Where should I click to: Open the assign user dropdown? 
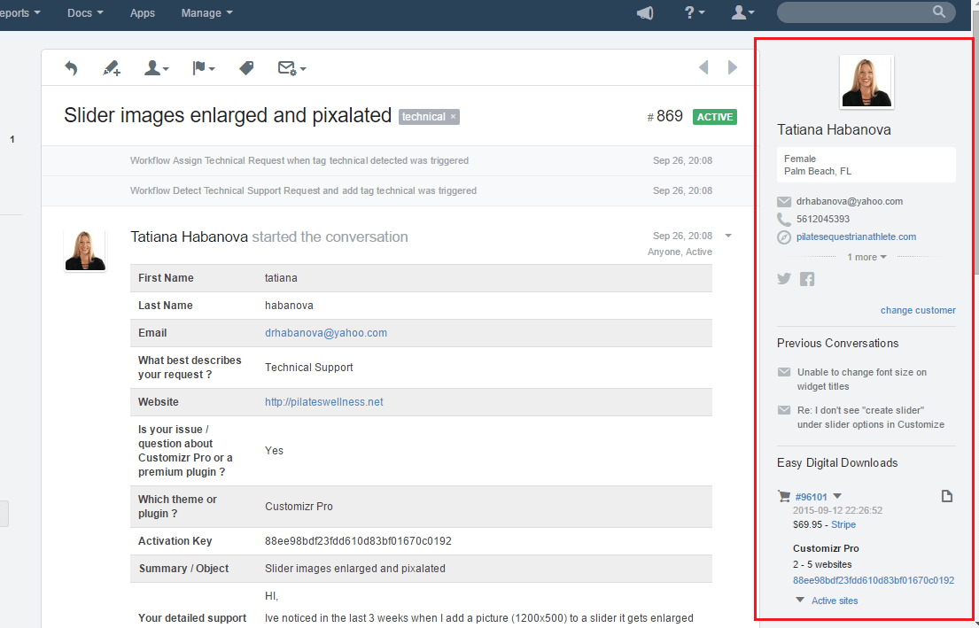click(x=156, y=68)
